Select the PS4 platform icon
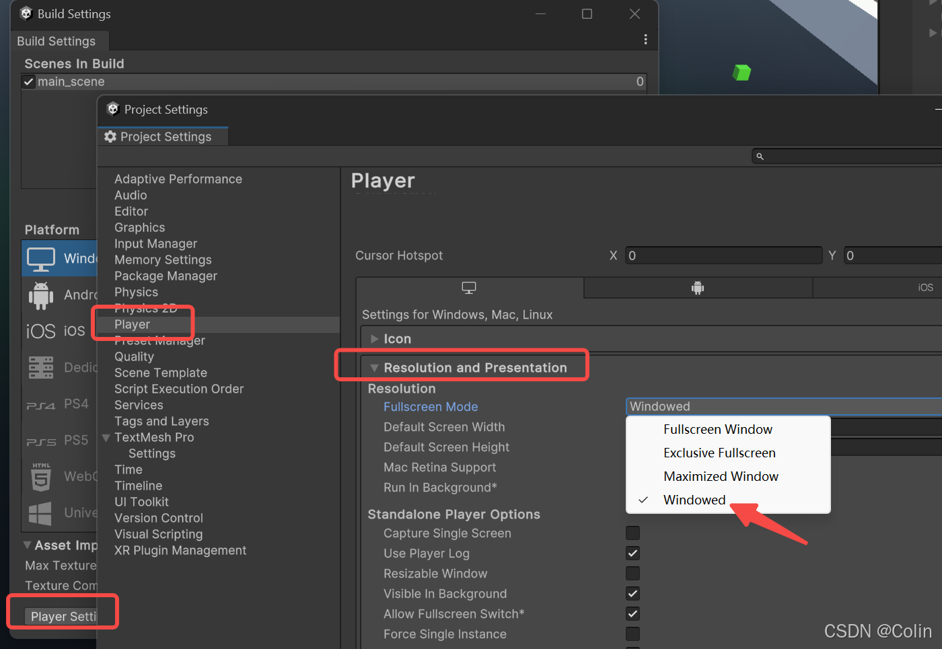This screenshot has width=942, height=649. [41, 406]
